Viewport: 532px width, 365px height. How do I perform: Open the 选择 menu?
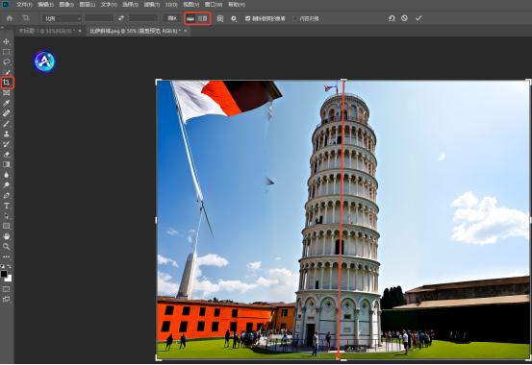pyautogui.click(x=130, y=5)
